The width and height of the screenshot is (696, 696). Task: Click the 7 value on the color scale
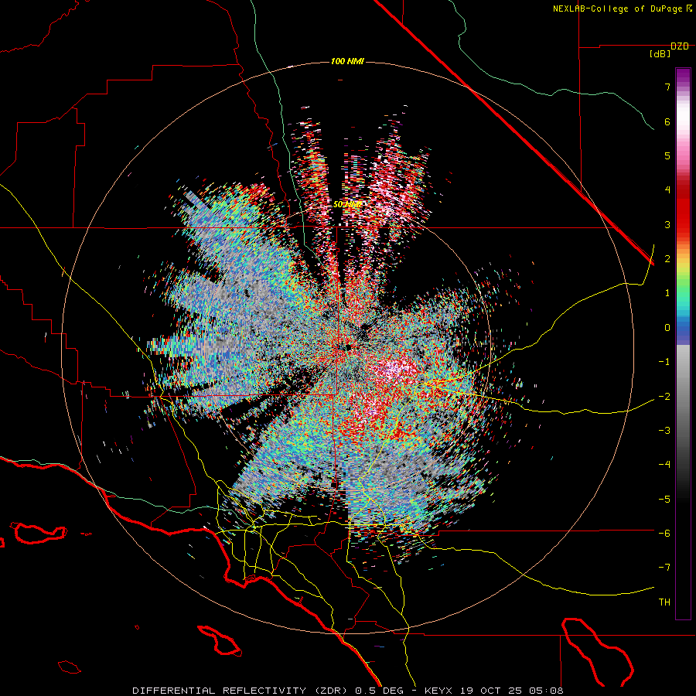(x=667, y=87)
